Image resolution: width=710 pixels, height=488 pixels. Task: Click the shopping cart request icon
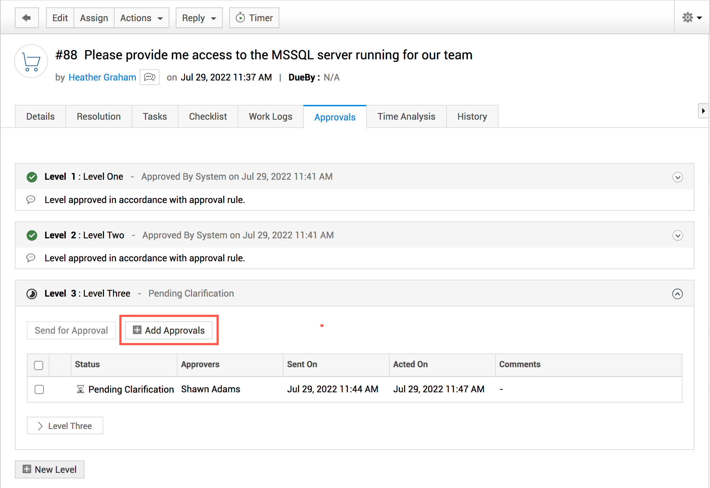click(31, 61)
